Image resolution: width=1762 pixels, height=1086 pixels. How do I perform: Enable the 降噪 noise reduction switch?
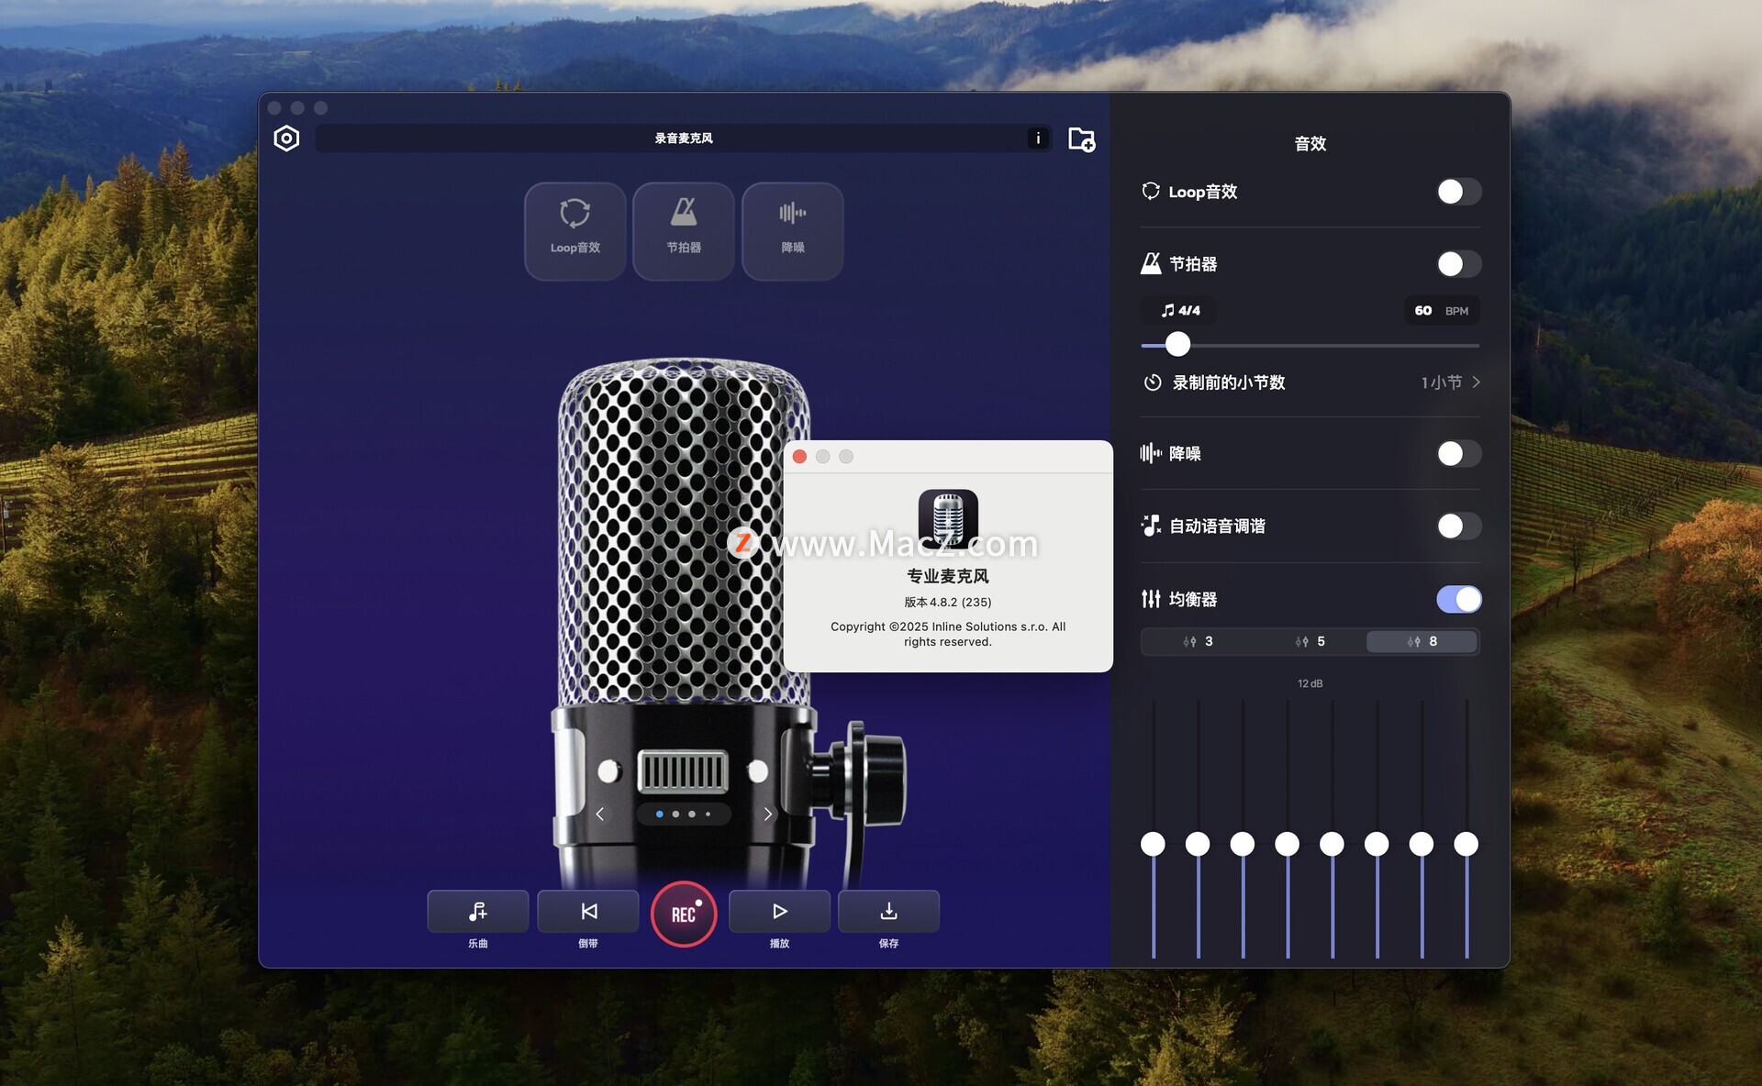click(x=1458, y=453)
